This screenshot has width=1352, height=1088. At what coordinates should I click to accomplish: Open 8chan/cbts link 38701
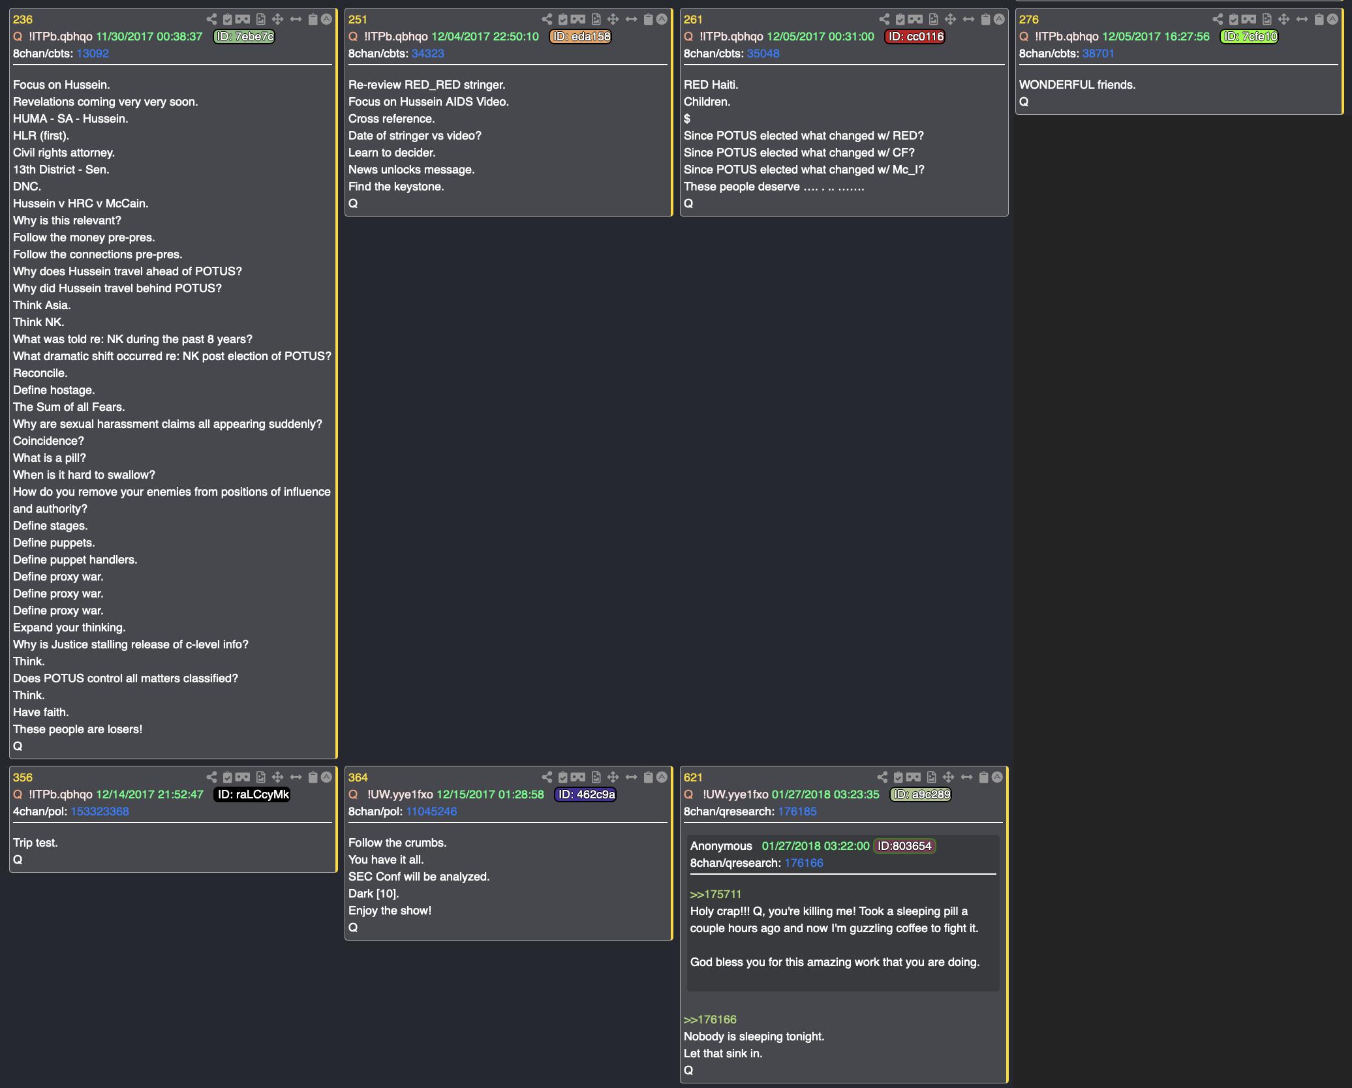point(1098,53)
